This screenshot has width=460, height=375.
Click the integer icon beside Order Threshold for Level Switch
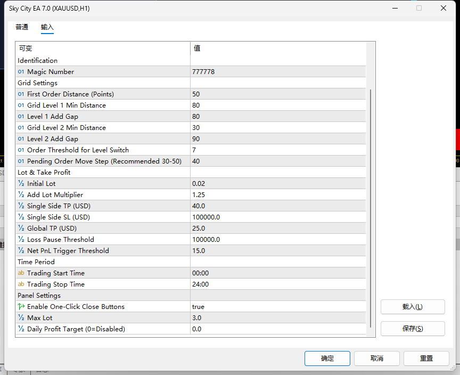[x=21, y=150]
